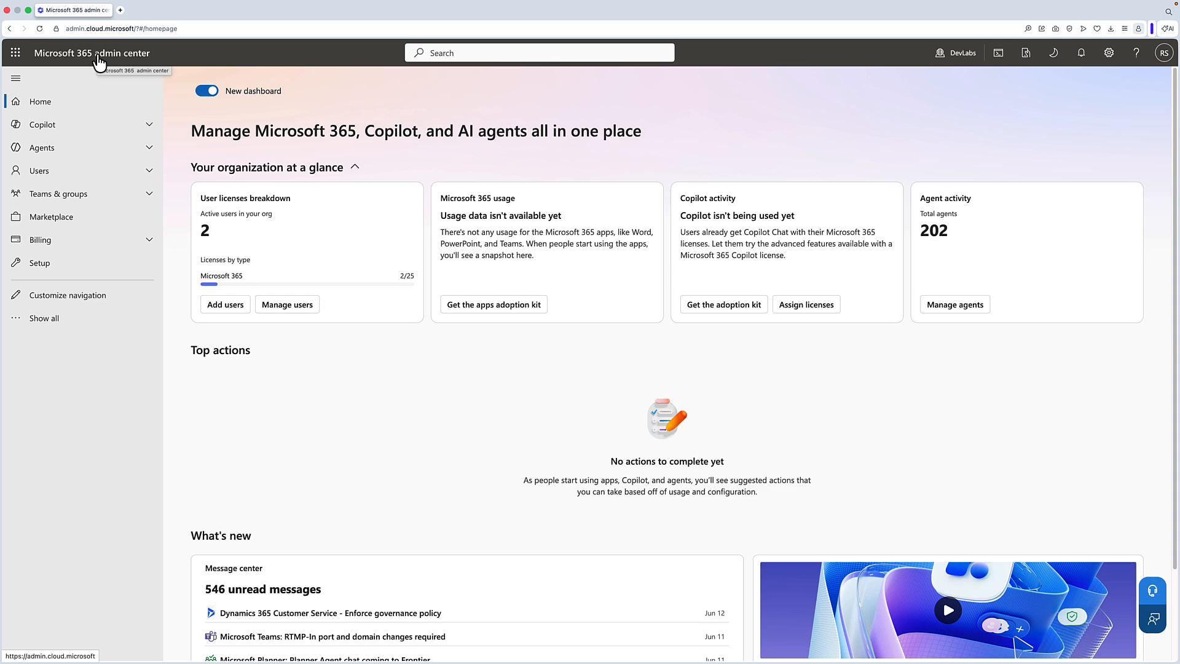Click the Search input field
This screenshot has height=664, width=1180.
click(540, 53)
